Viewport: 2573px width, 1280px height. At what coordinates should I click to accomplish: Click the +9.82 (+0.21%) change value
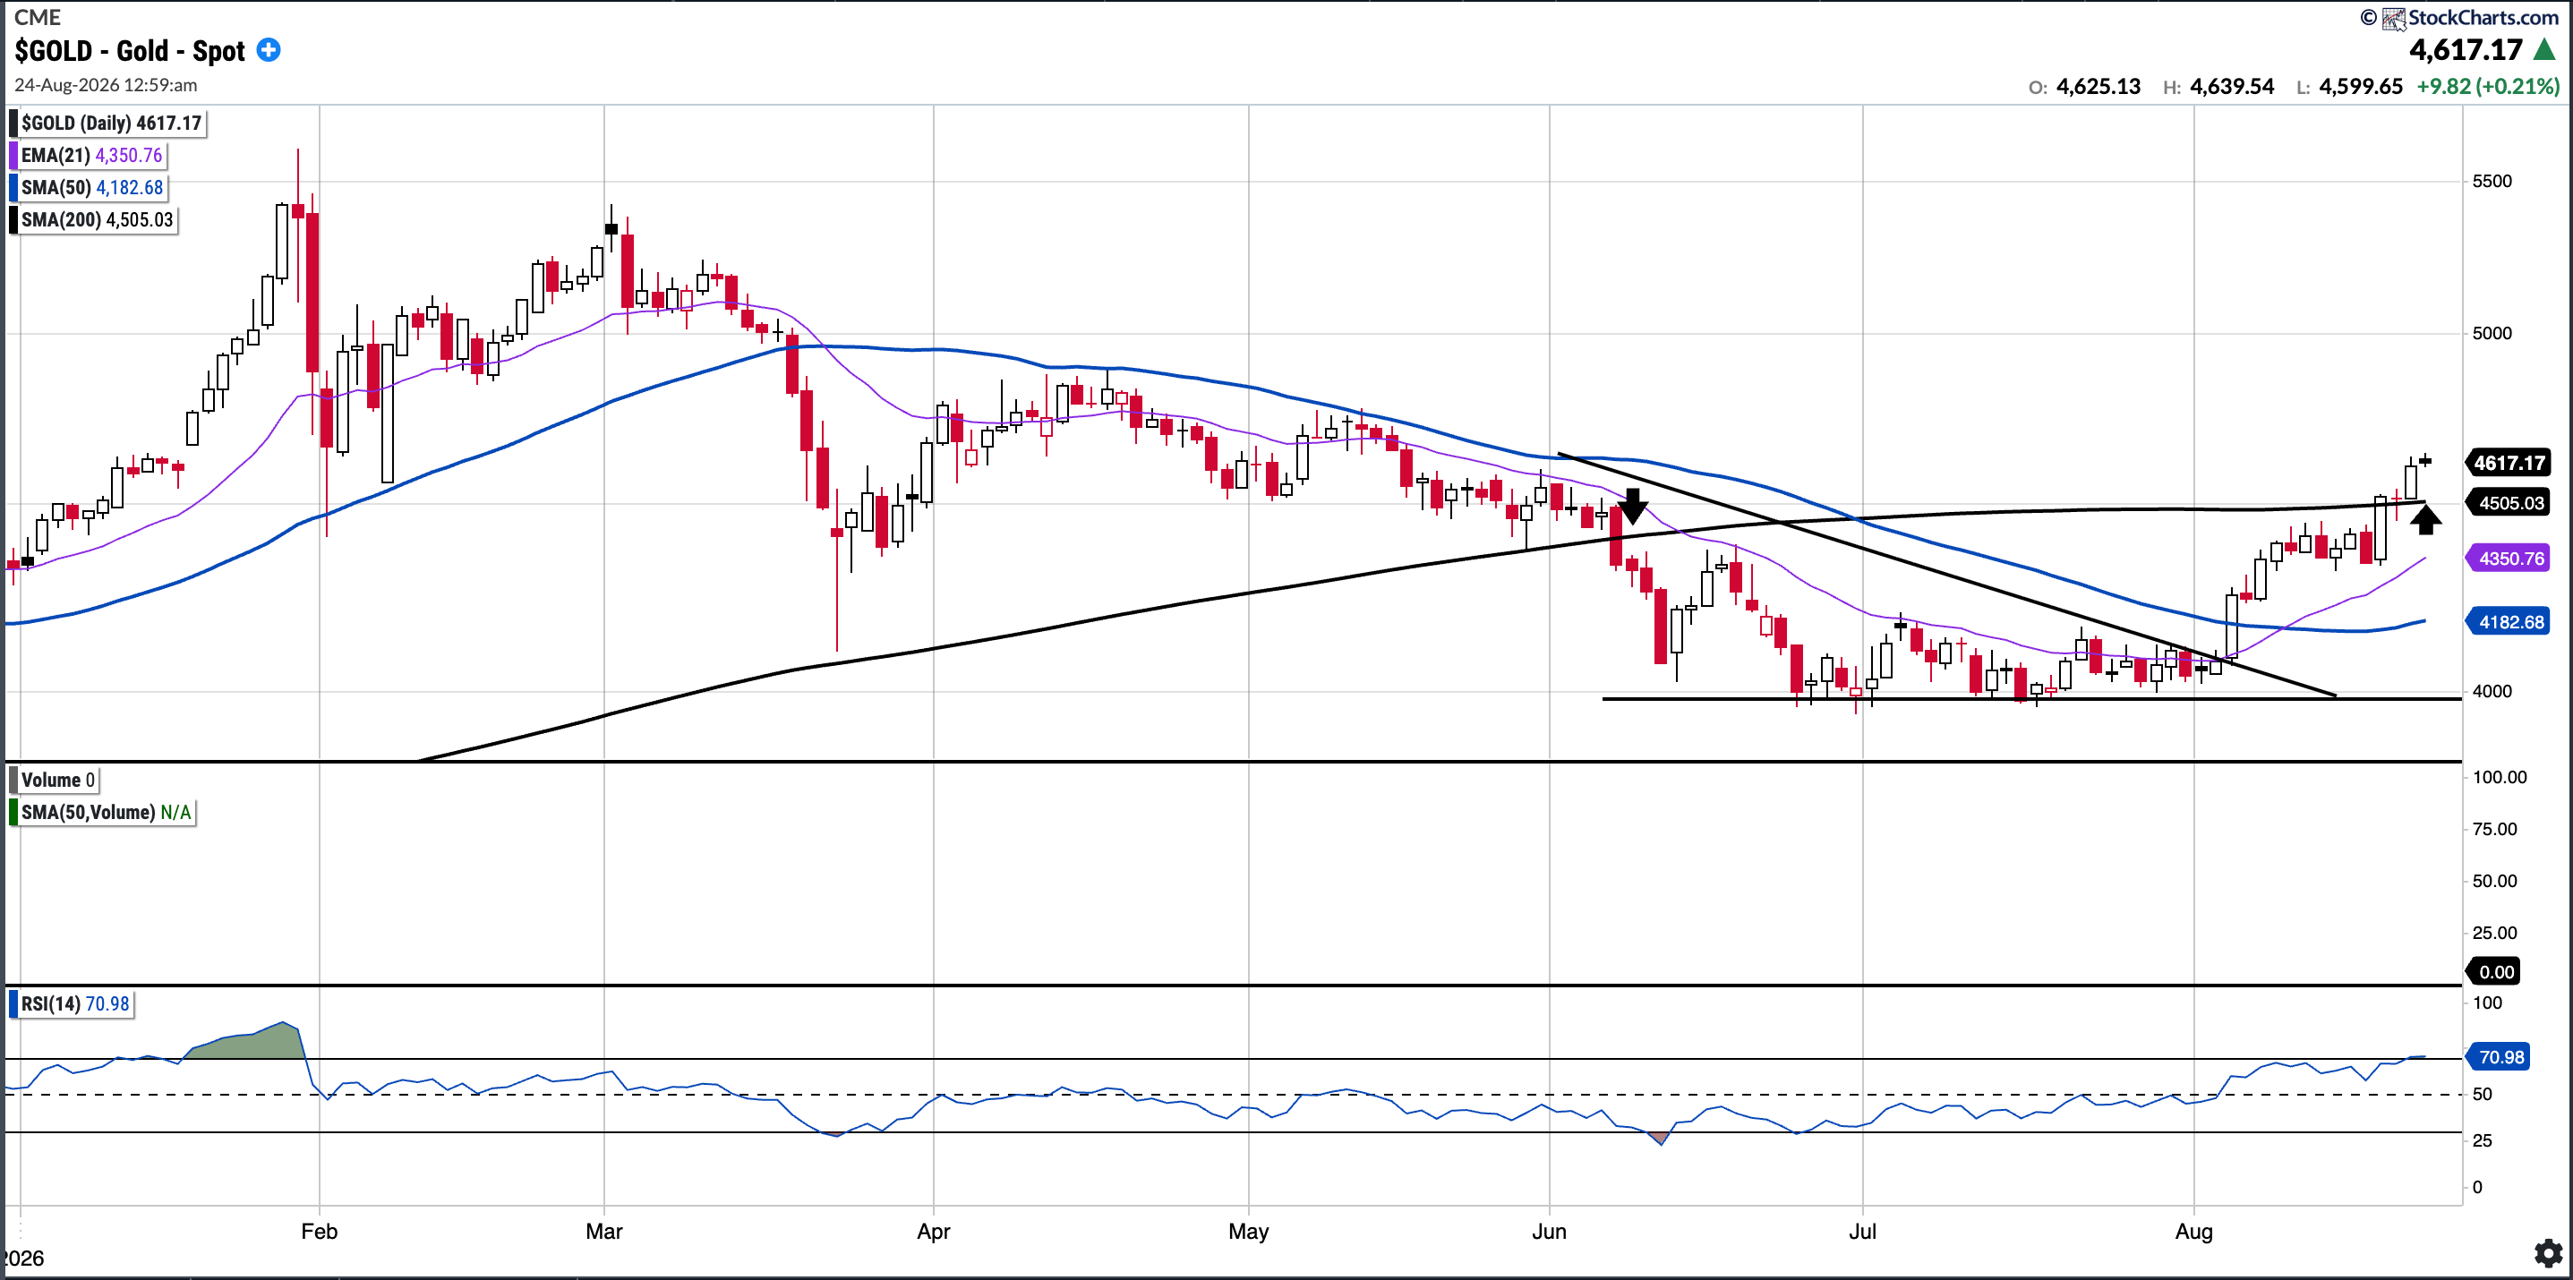click(2487, 87)
